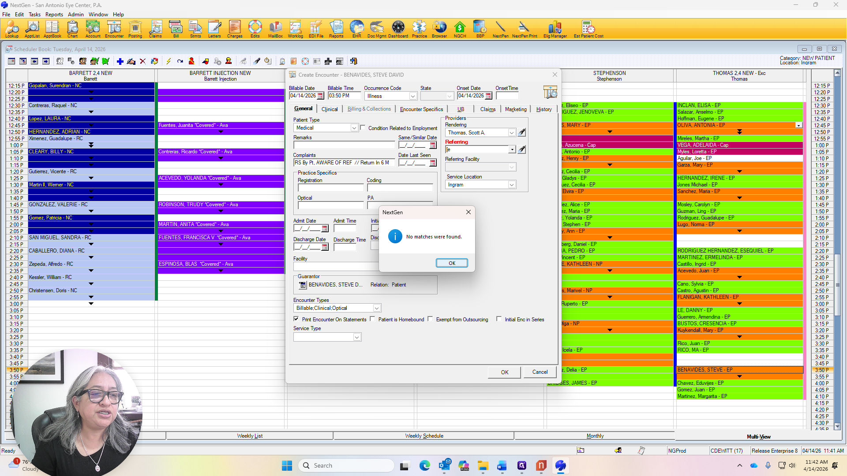Uncheck Print Encounter On Statements

296,319
